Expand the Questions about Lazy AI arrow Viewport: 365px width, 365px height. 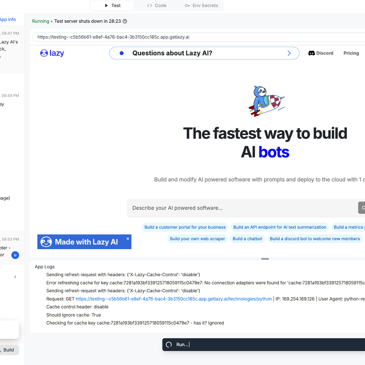(289, 53)
